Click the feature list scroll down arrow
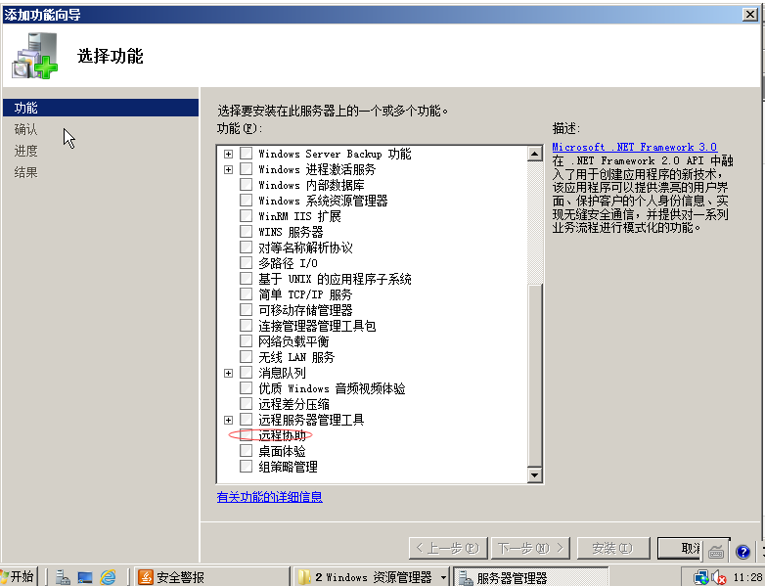Image resolution: width=765 pixels, height=586 pixels. (534, 474)
